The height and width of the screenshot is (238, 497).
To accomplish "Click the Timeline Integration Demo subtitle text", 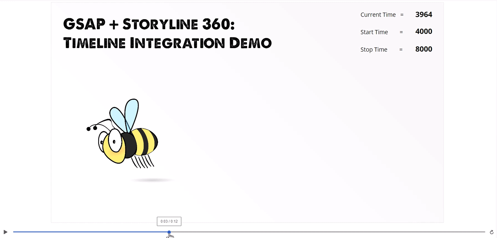I will point(167,43).
